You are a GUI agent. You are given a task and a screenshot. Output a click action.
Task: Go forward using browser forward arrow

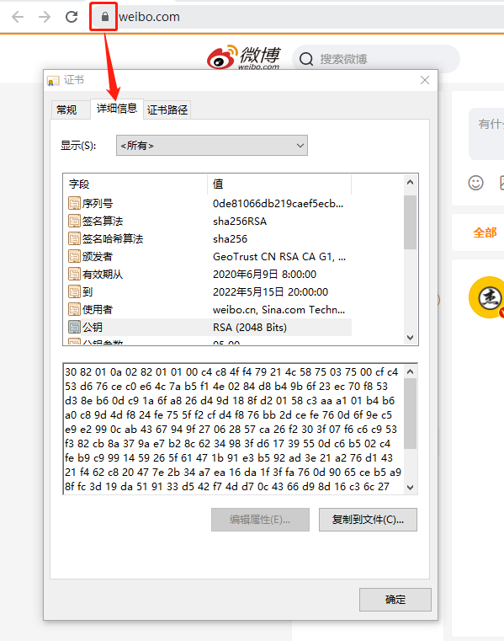[x=45, y=17]
